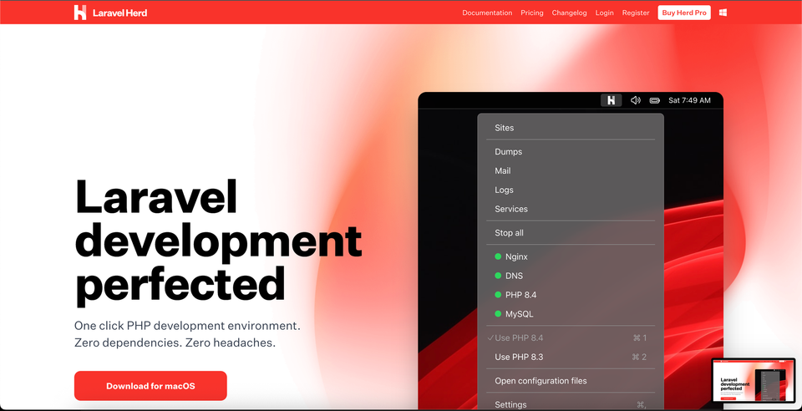The image size is (802, 411).
Task: Click the Windows logo icon in header
Action: (723, 13)
